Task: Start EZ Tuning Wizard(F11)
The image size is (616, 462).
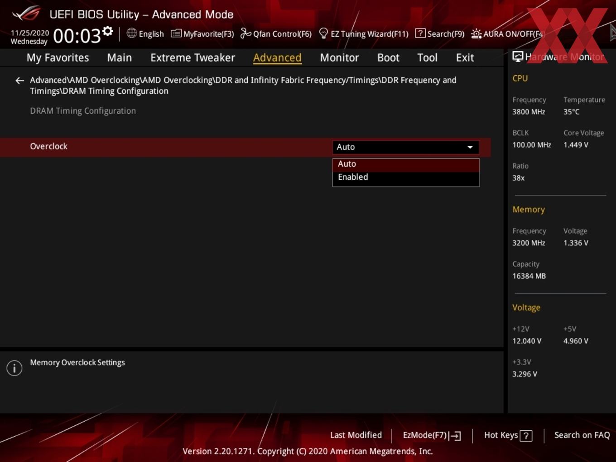Action: [x=364, y=34]
